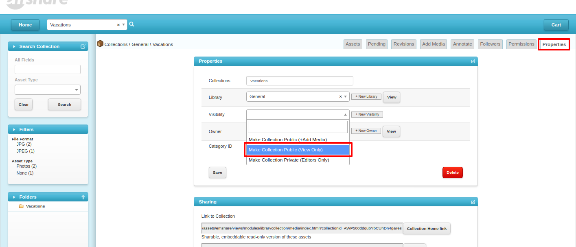Open the Pending tab

377,44
